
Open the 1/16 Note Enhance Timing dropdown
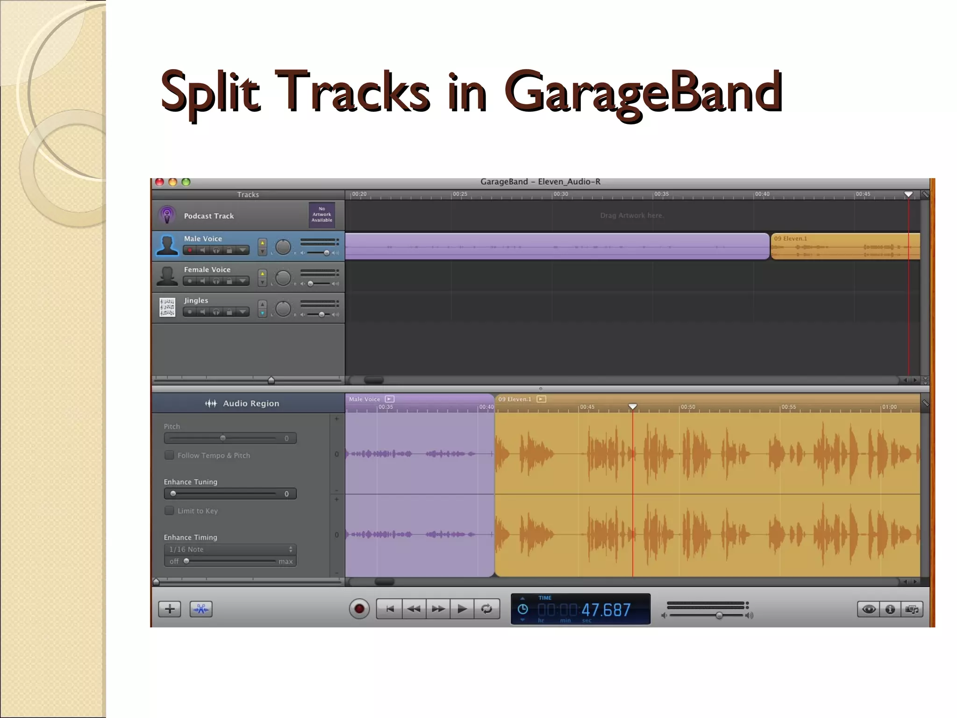click(x=230, y=550)
